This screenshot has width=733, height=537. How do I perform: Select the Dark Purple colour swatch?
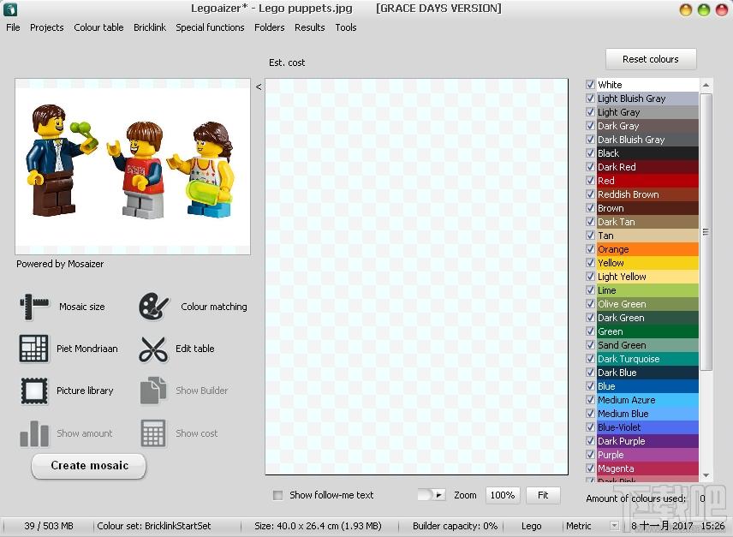click(647, 441)
